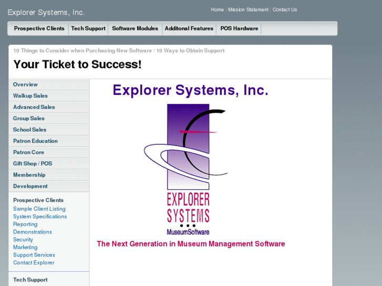Screen dimensions: 382x286
Task: Open Gift Shop / POS sidebar item
Action: (49, 164)
